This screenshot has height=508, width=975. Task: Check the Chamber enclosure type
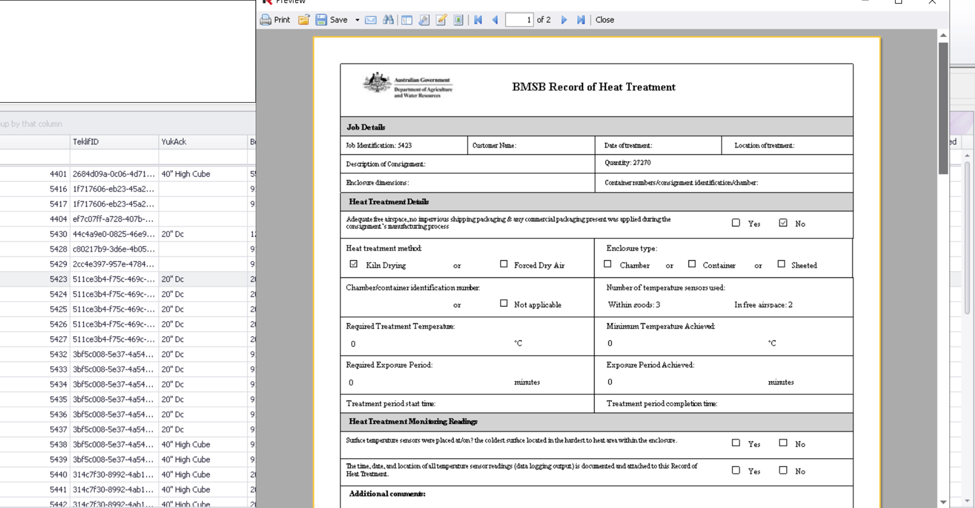[607, 264]
